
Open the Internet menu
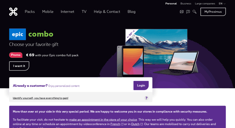point(67,12)
